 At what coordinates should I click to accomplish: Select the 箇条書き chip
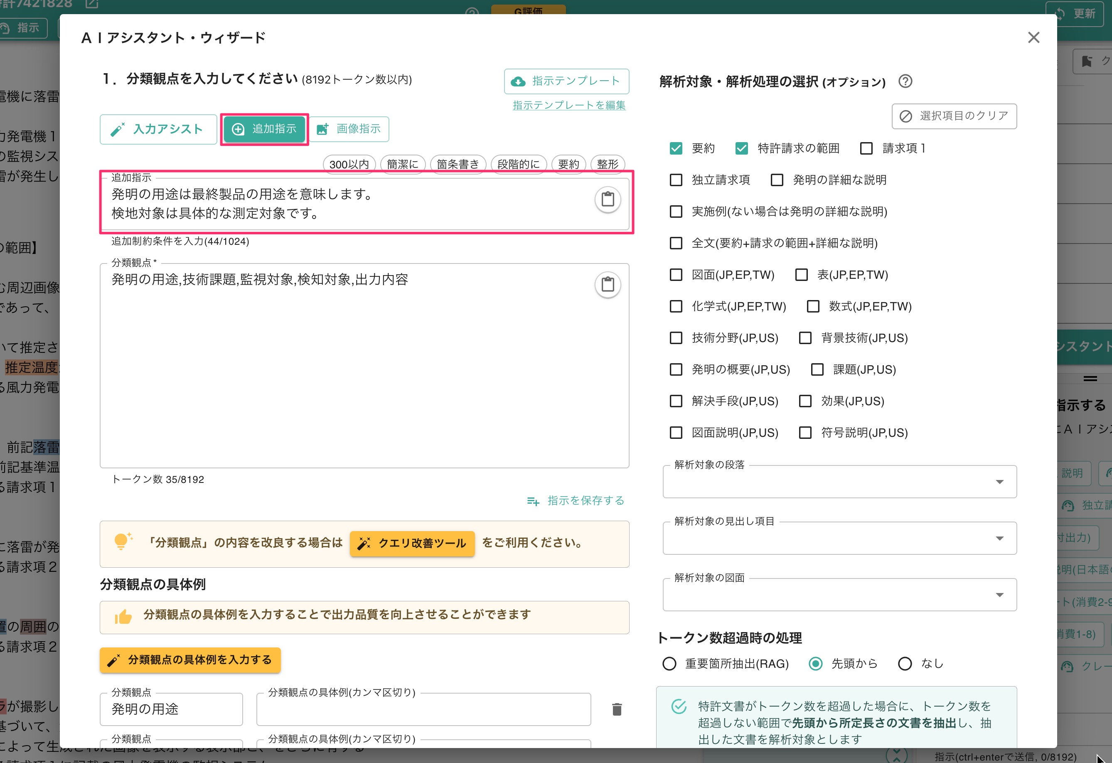[x=458, y=164]
